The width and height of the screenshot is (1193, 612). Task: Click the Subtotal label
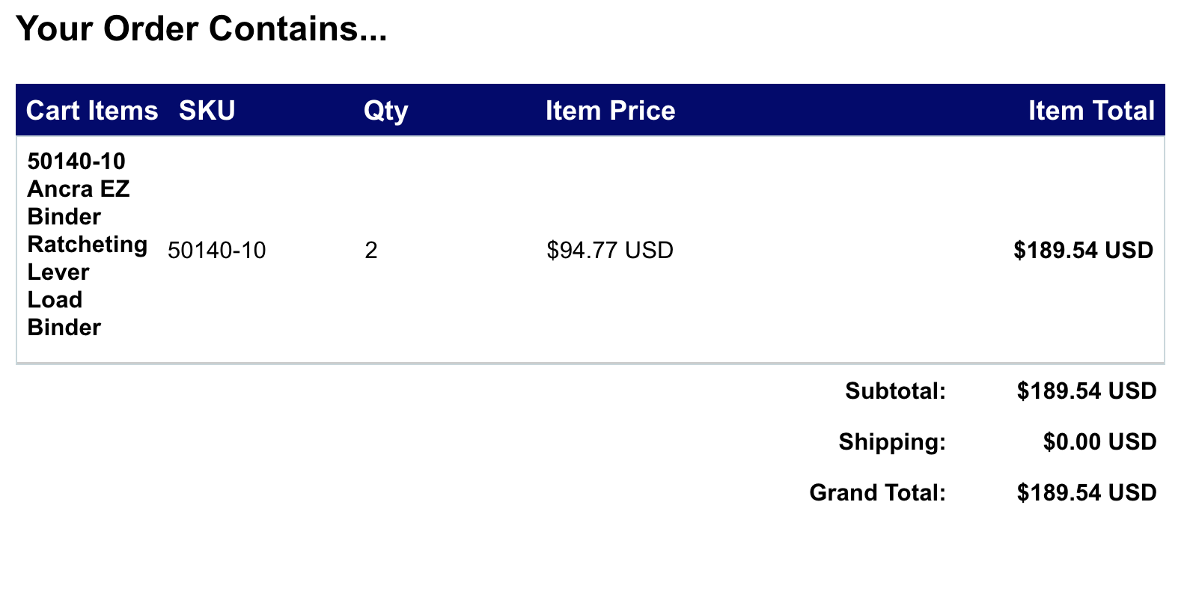(x=895, y=391)
